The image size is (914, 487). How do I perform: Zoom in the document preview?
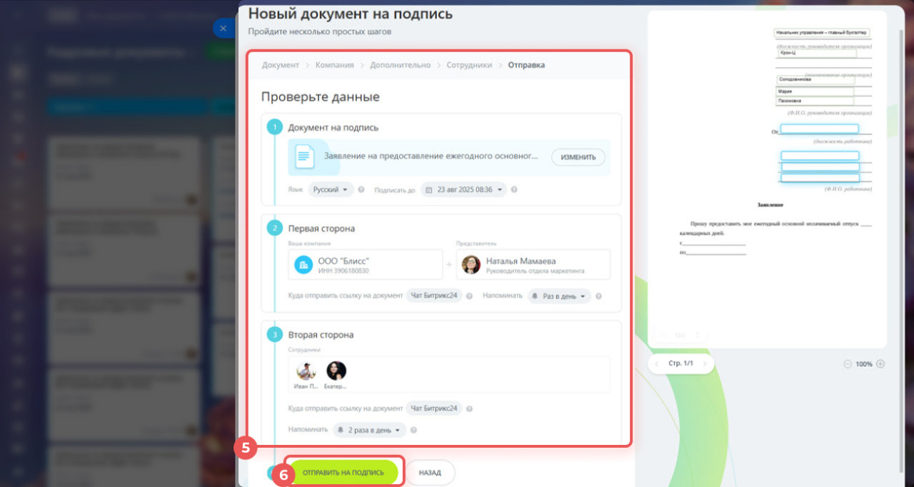[880, 364]
